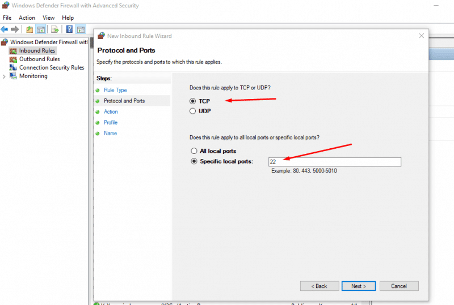Viewport: 454px width, 305px height.
Task: Click the New Inbound Rule Wizard title icon
Action: pyautogui.click(x=101, y=36)
